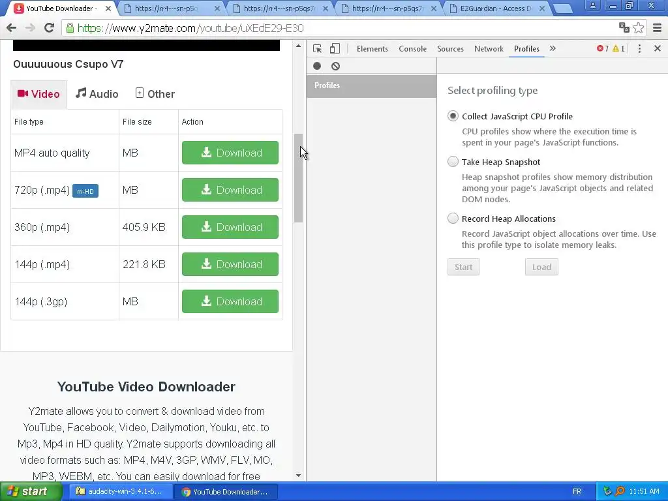Screen dimensions: 668x501
Task: Close the E2Guardian tab
Action: (542, 8)
